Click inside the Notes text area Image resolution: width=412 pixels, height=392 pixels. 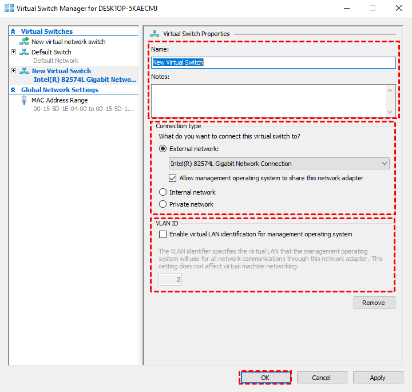[268, 101]
